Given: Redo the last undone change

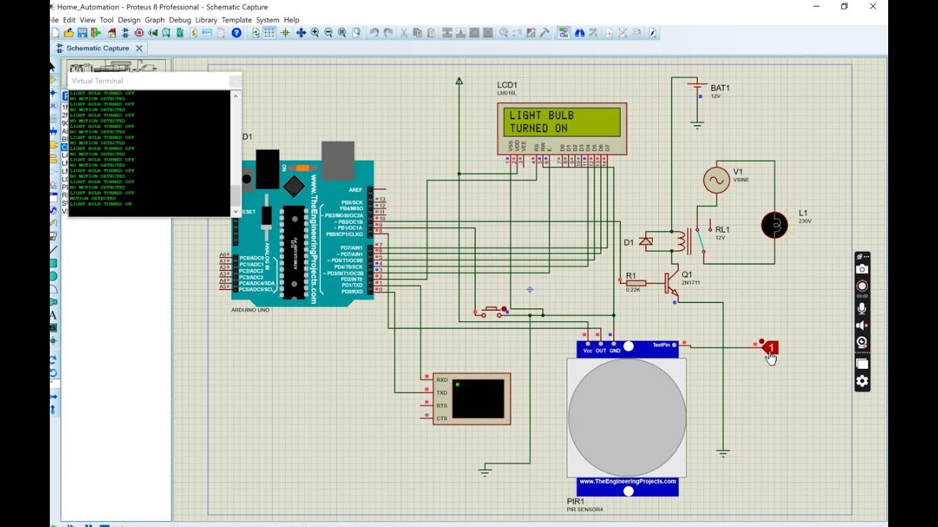Looking at the screenshot, I should (388, 33).
